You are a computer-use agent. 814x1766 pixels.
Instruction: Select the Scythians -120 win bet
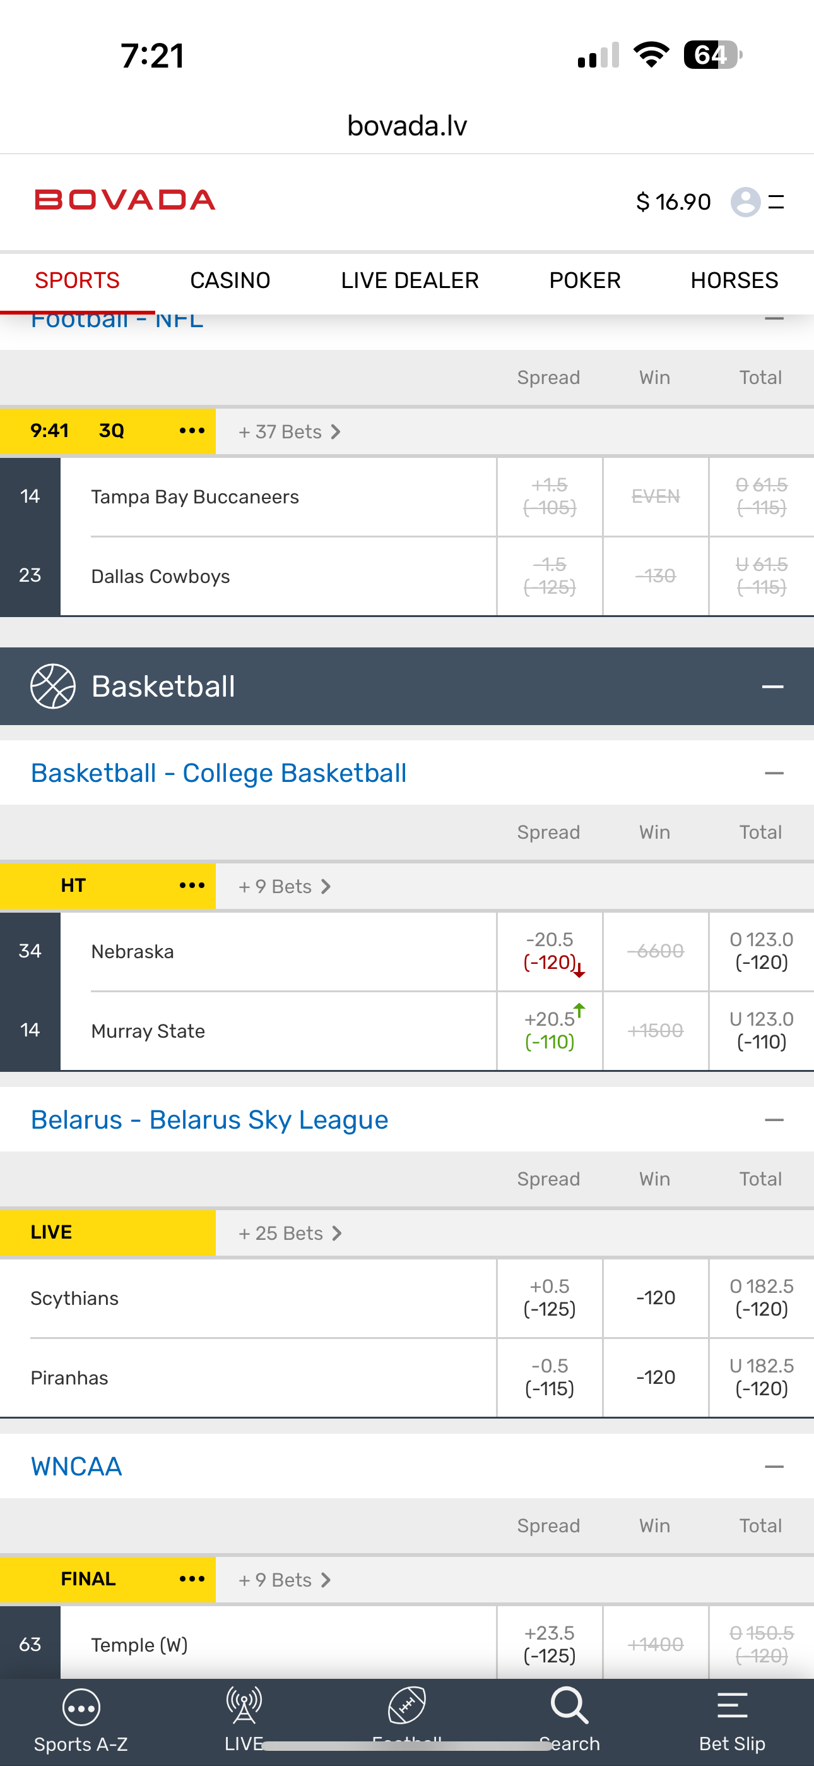click(656, 1298)
